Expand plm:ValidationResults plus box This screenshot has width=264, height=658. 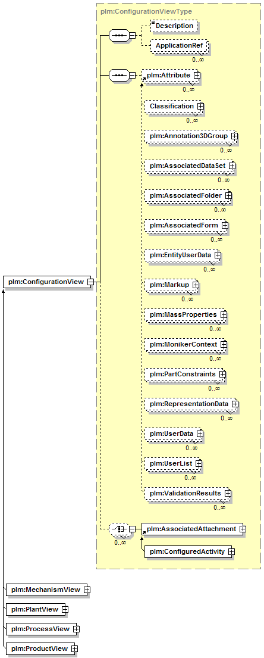(228, 492)
